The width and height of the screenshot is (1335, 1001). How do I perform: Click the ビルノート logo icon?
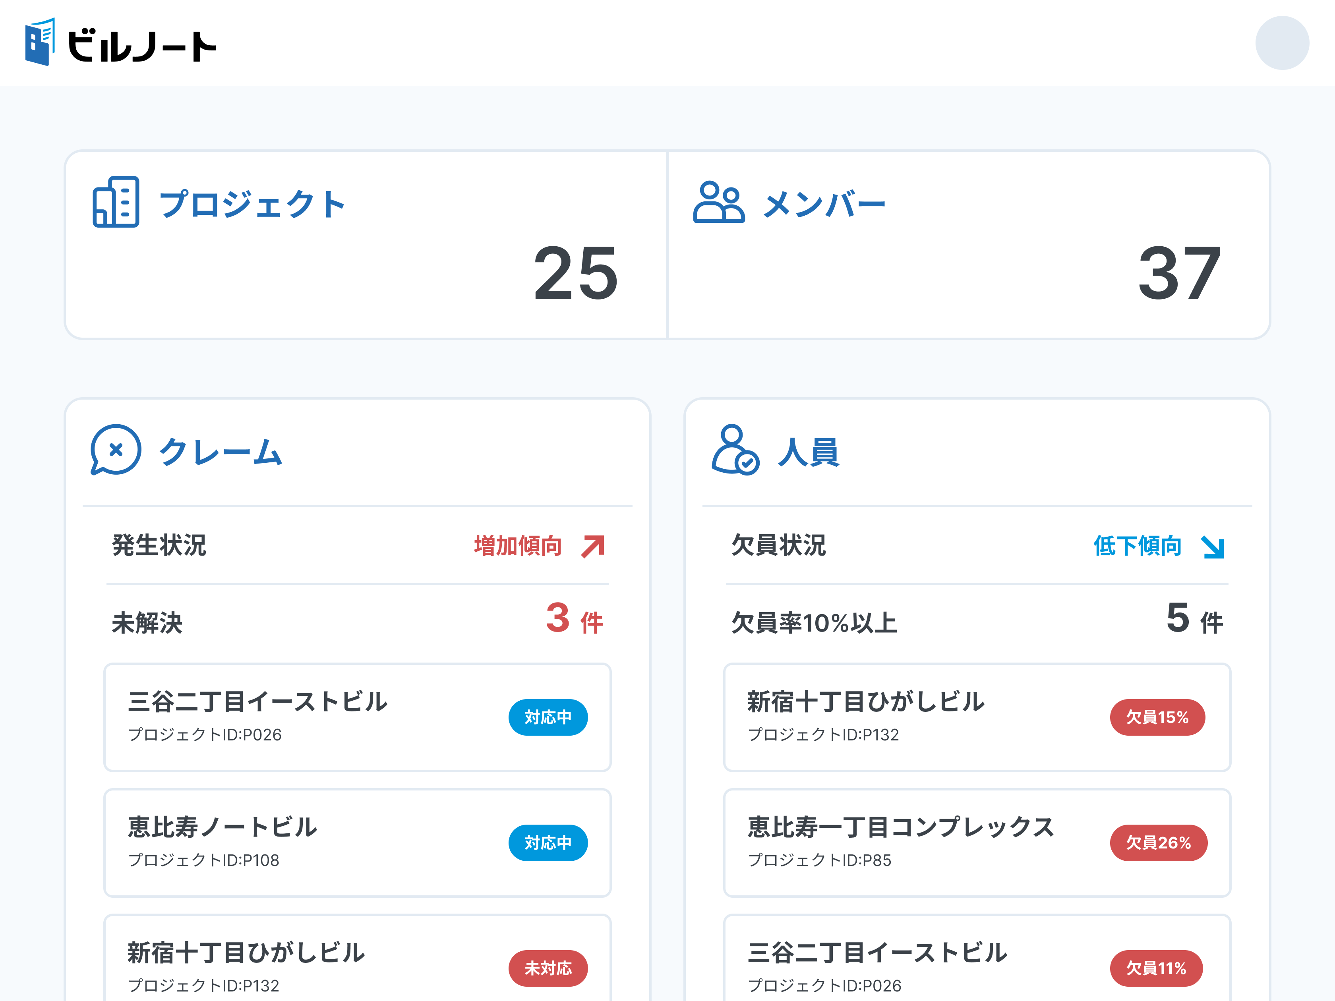[x=40, y=42]
